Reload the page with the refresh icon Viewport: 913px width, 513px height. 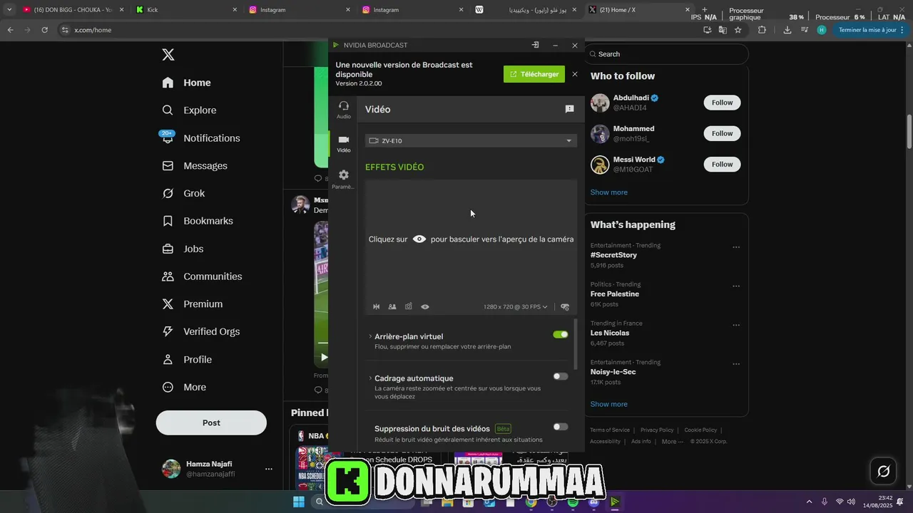click(45, 30)
